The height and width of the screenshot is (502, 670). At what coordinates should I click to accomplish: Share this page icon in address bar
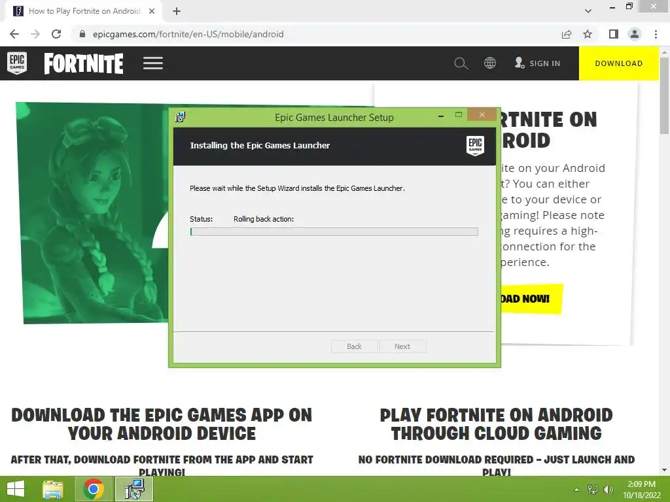567,34
